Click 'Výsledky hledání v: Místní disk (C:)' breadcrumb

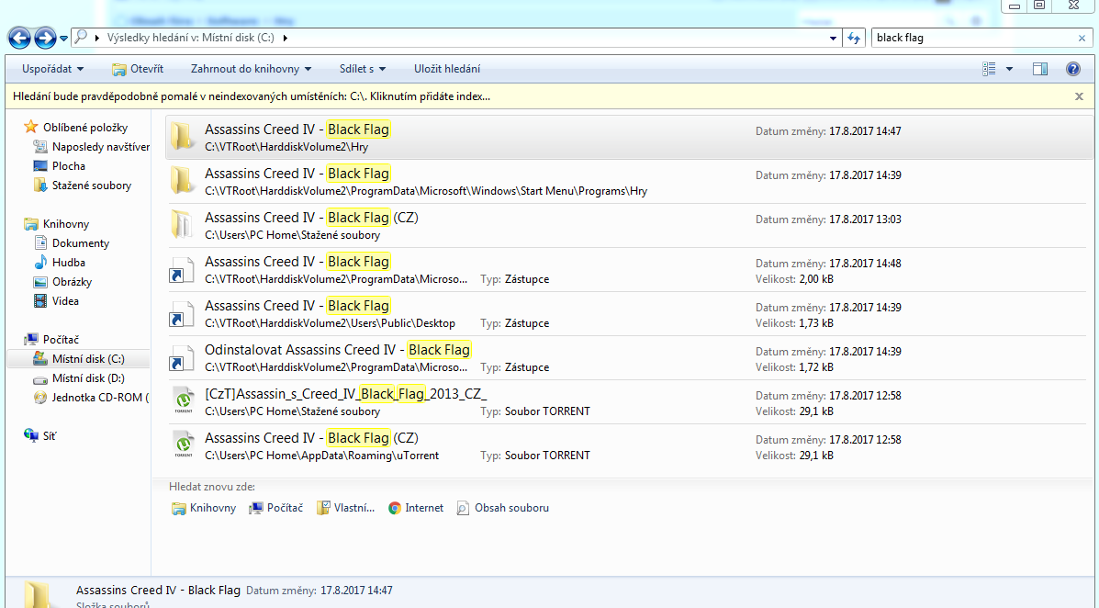pyautogui.click(x=191, y=38)
